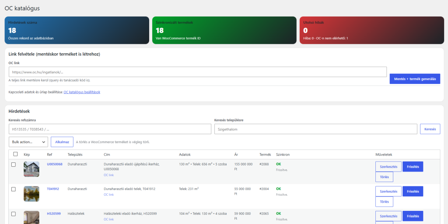The height and width of the screenshot is (224, 448).
Task: Click Törlés for the T041912 row
Action: coord(384,202)
